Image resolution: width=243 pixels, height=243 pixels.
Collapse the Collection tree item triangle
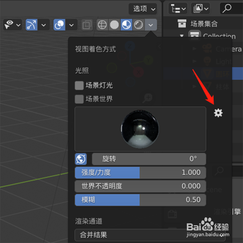(182, 36)
